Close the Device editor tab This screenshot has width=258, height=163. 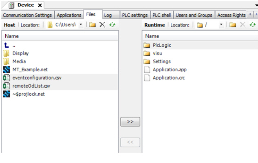40,5
